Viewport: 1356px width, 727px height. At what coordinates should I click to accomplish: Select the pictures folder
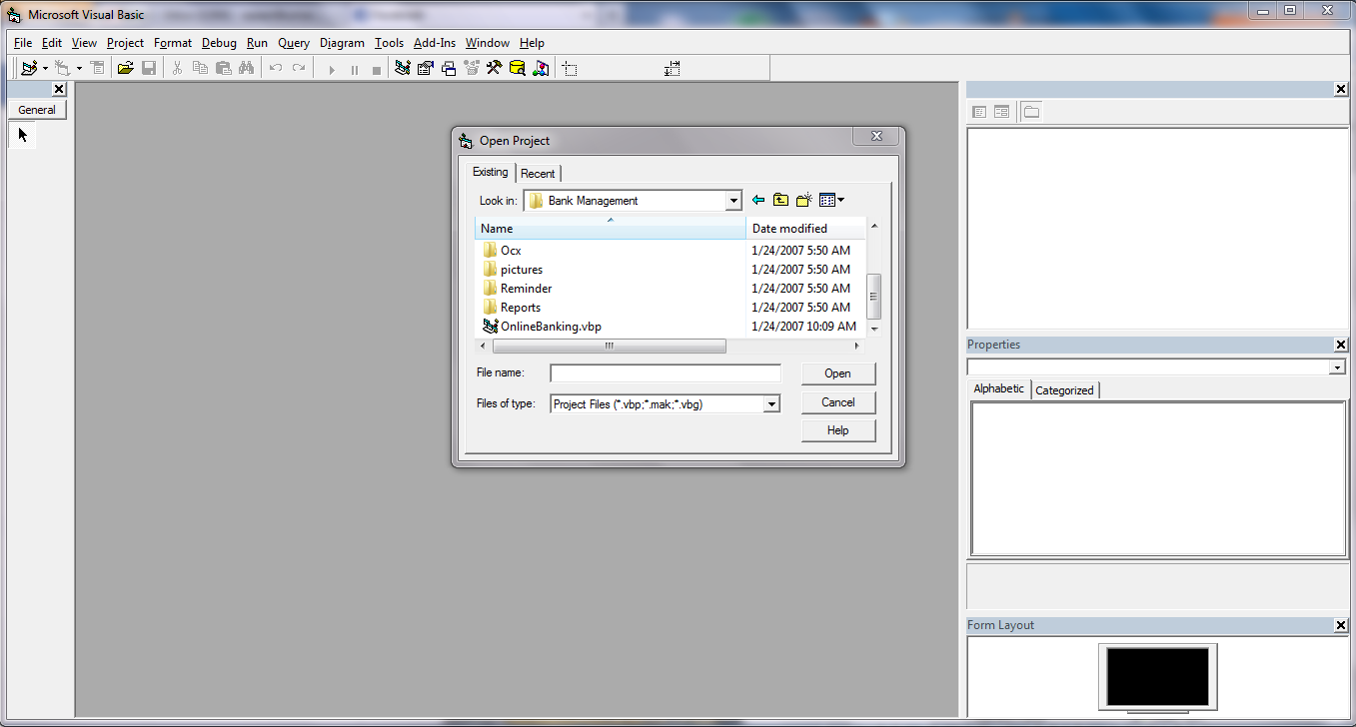[513, 270]
